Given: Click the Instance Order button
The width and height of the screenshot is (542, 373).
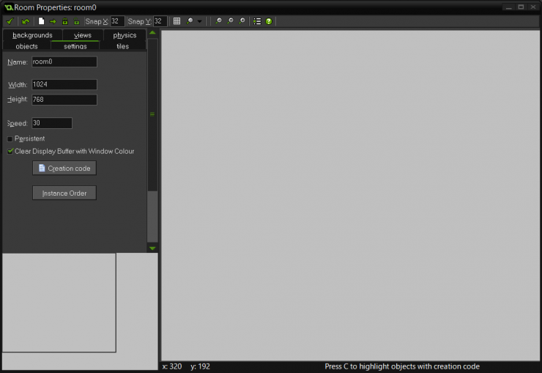Looking at the screenshot, I should pyautogui.click(x=64, y=193).
